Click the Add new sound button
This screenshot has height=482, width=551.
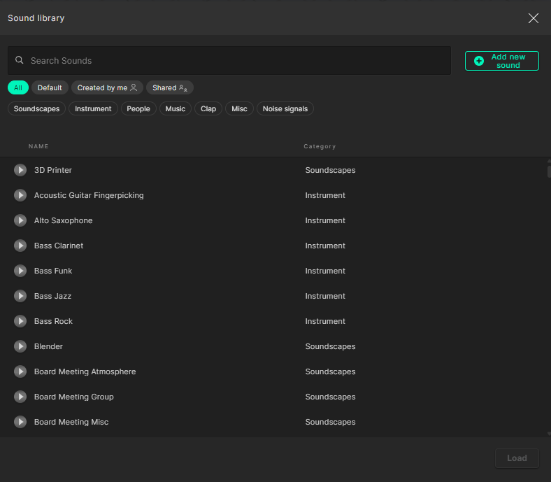pyautogui.click(x=502, y=61)
